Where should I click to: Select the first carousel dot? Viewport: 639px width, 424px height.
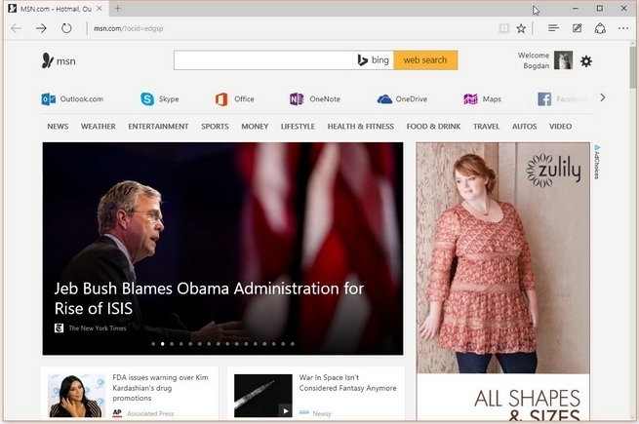click(153, 344)
